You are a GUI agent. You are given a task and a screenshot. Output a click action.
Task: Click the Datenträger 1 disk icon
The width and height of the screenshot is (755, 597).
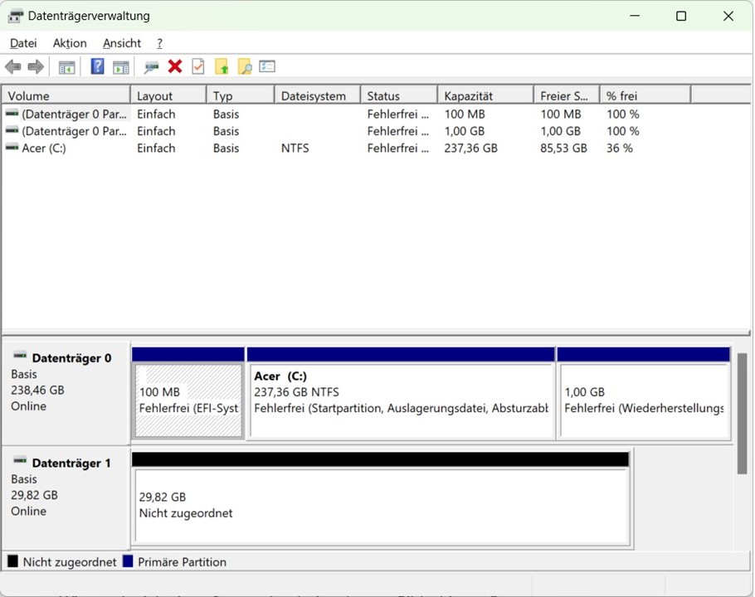point(20,460)
